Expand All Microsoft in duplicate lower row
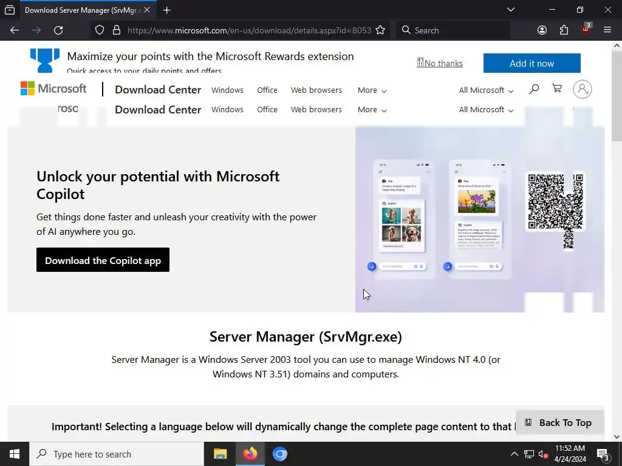 coord(486,110)
